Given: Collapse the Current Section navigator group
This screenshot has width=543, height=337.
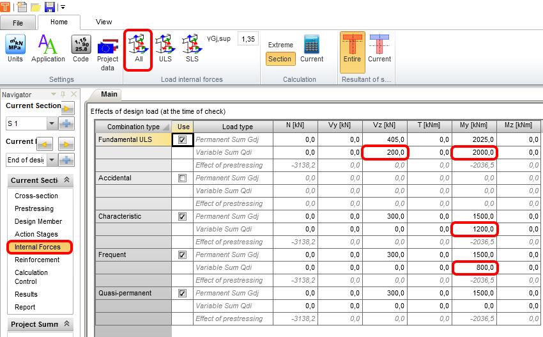Looking at the screenshot, I should click(67, 180).
